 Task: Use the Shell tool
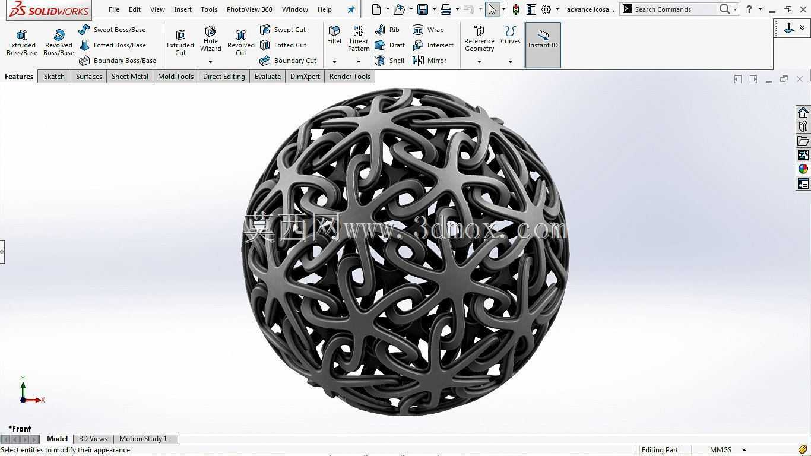pos(389,61)
